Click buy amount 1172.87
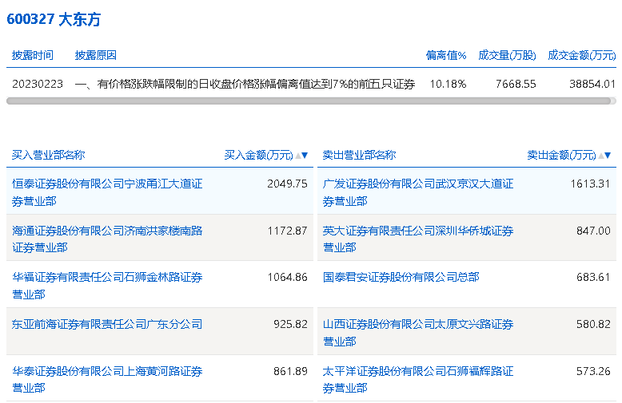The width and height of the screenshot is (622, 403). 287,231
